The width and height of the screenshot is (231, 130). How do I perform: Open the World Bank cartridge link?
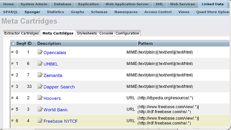(x=56, y=110)
